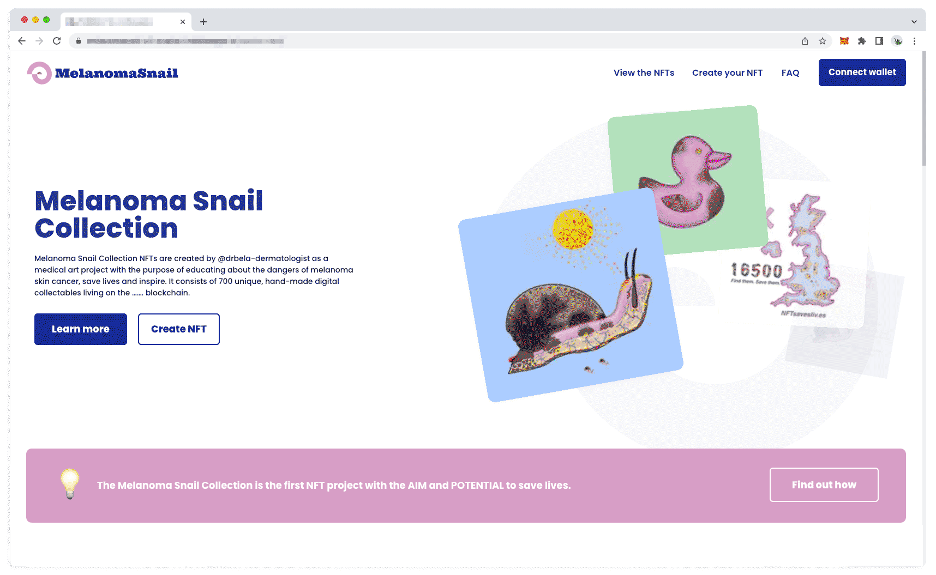The height and width of the screenshot is (575, 936).
Task: Open the share page icon
Action: [805, 41]
